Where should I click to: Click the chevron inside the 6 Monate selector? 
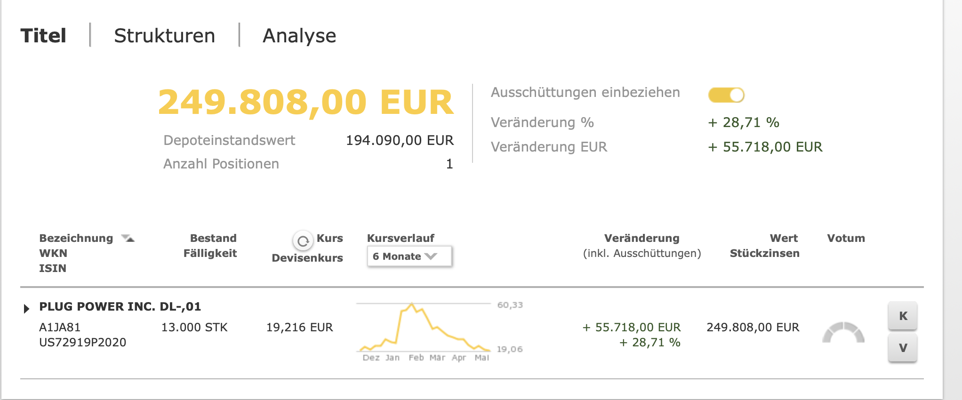pyautogui.click(x=431, y=256)
